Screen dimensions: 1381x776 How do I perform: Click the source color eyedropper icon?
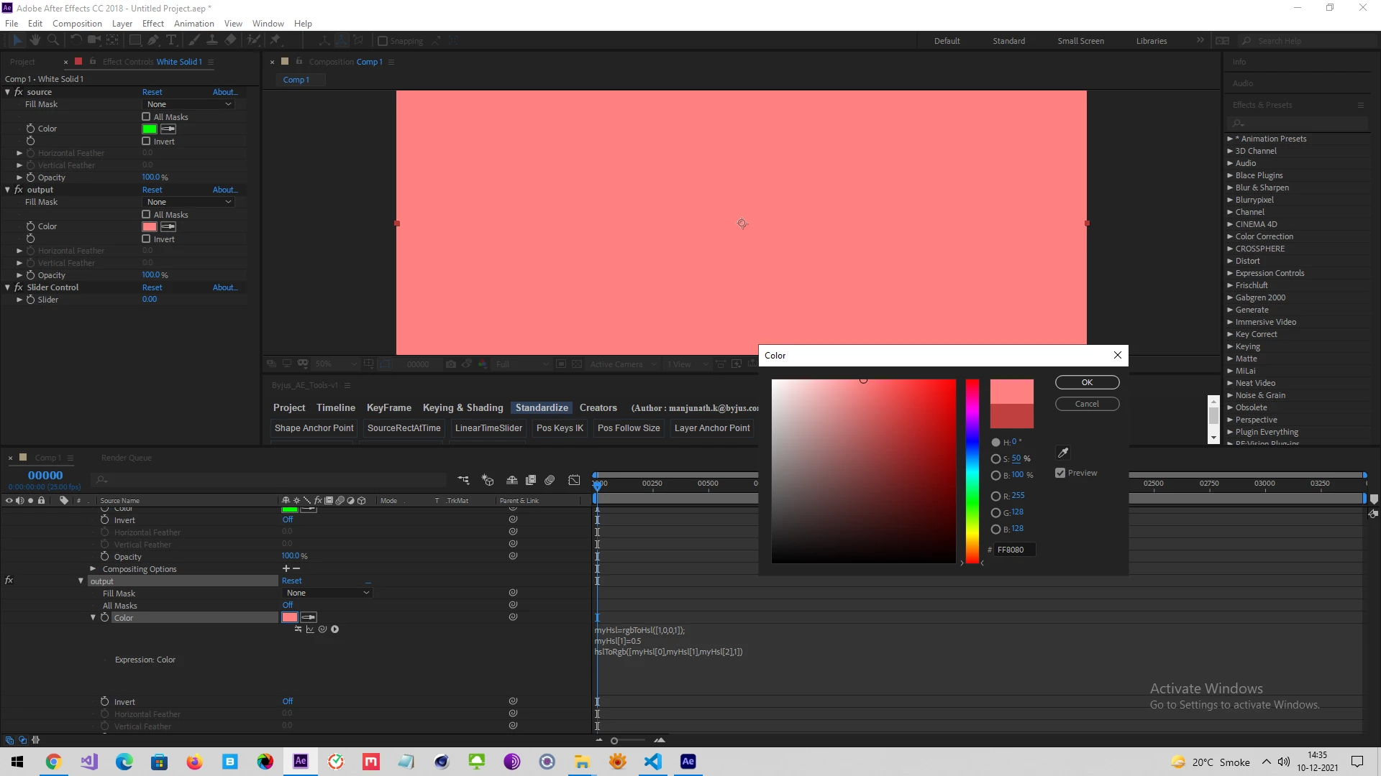pyautogui.click(x=168, y=129)
